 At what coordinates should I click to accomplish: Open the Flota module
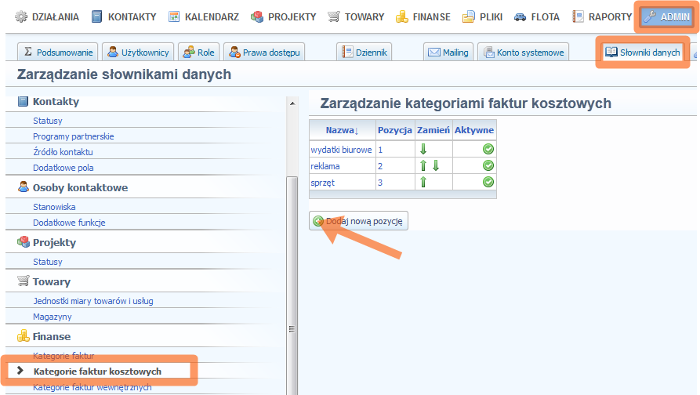[x=538, y=16]
